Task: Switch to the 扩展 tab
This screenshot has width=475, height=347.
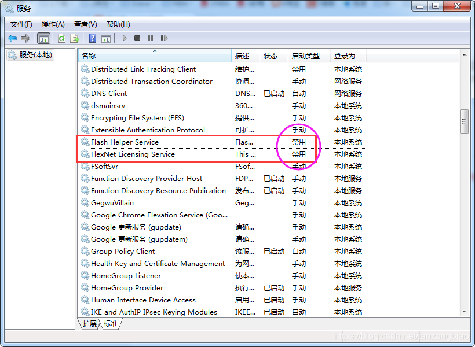Action: click(90, 324)
